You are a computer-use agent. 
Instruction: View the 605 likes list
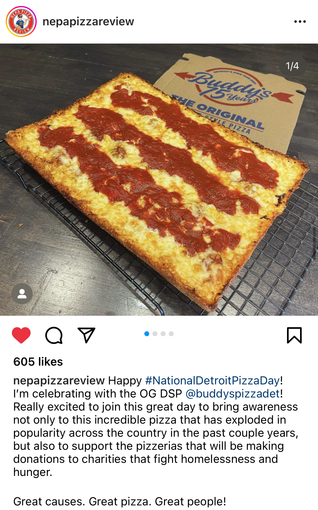point(38,362)
